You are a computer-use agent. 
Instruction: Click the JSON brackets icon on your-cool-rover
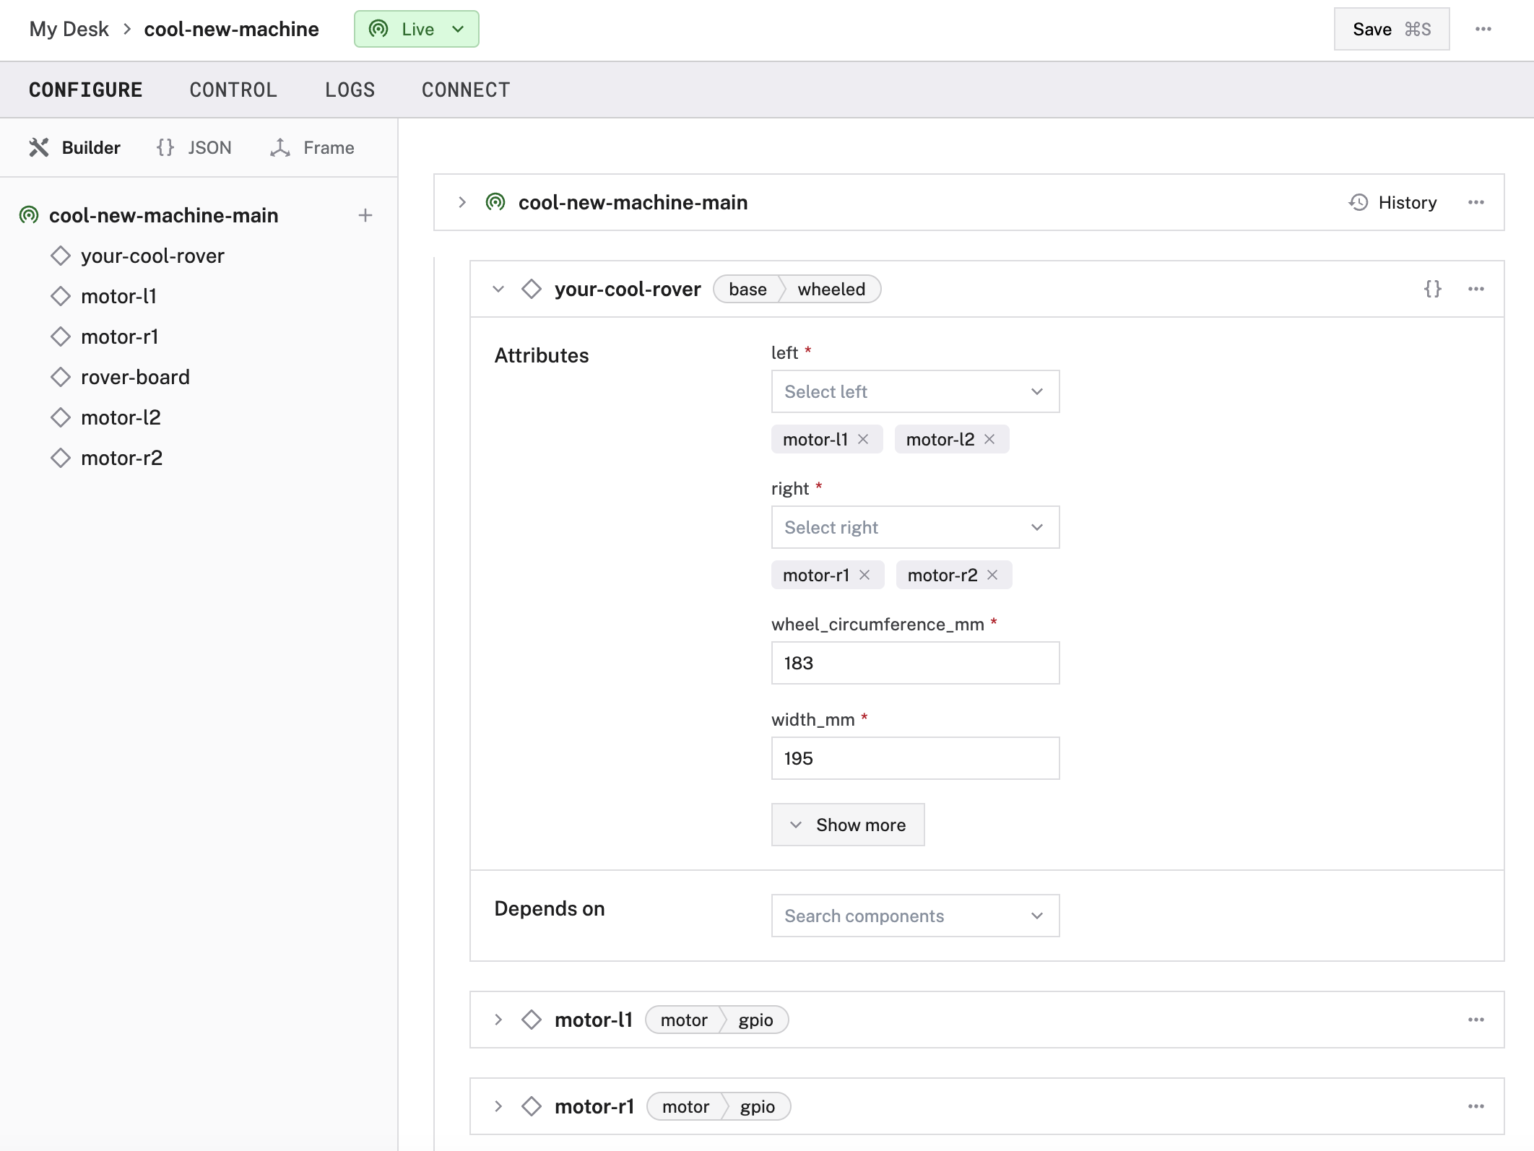(1432, 289)
